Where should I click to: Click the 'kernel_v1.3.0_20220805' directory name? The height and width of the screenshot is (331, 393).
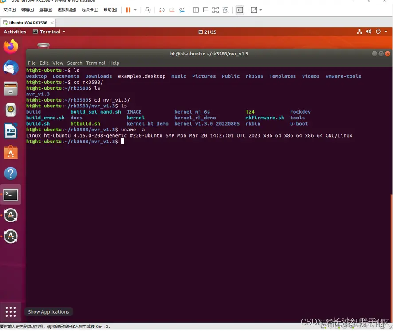tap(207, 124)
